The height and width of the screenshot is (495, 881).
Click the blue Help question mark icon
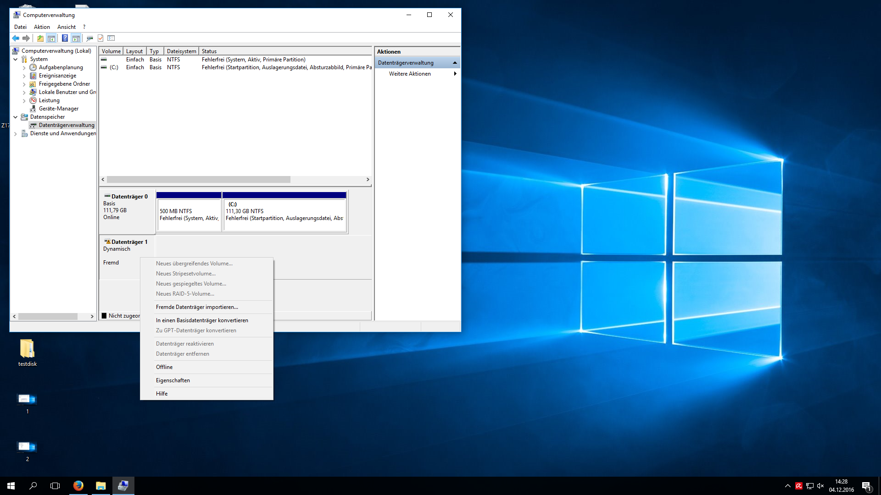(65, 38)
